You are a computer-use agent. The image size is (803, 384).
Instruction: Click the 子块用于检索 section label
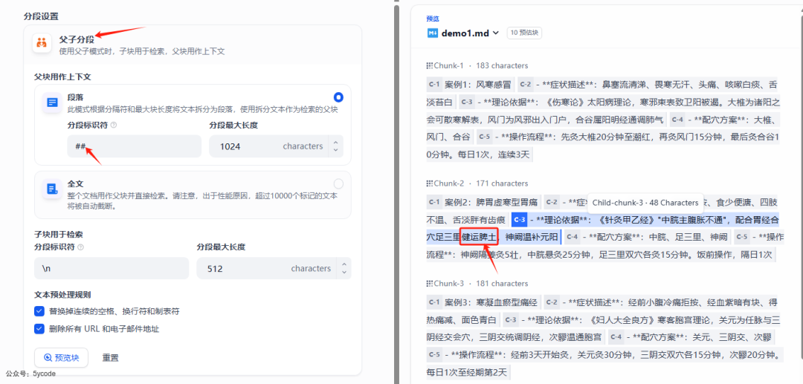point(59,235)
